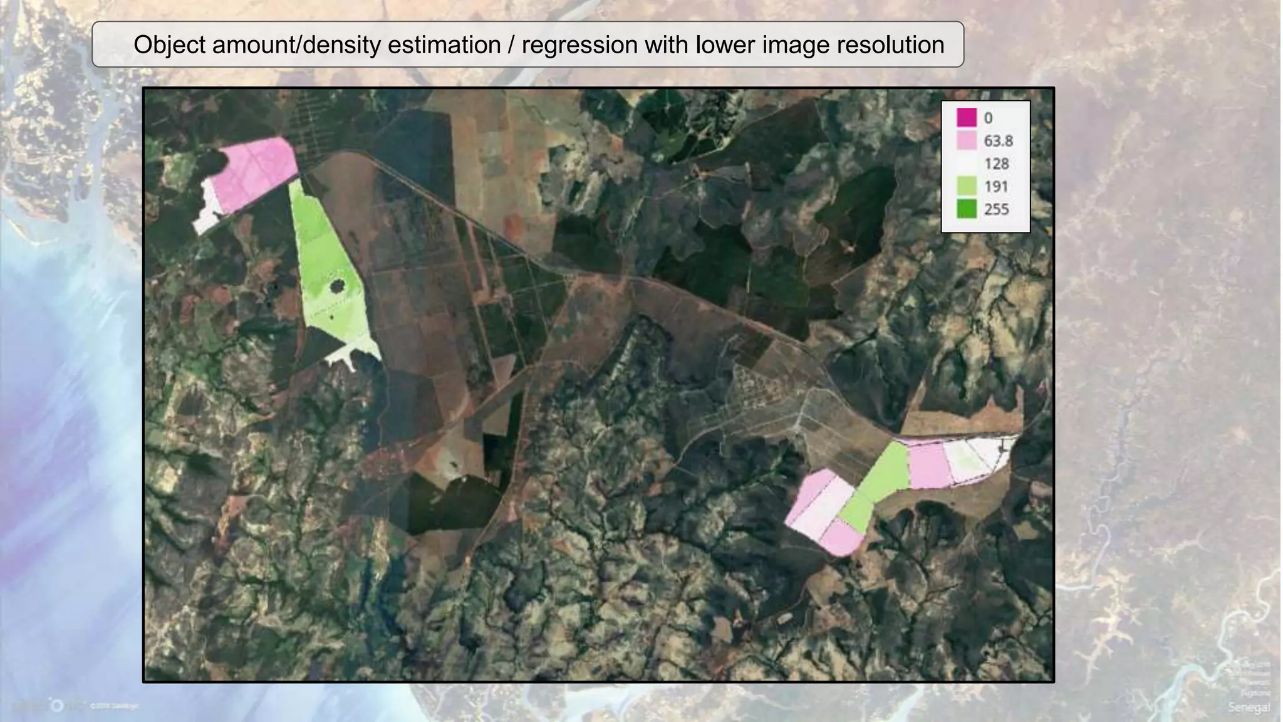The width and height of the screenshot is (1283, 722).
Task: Click the legend value 128
Action: [996, 164]
